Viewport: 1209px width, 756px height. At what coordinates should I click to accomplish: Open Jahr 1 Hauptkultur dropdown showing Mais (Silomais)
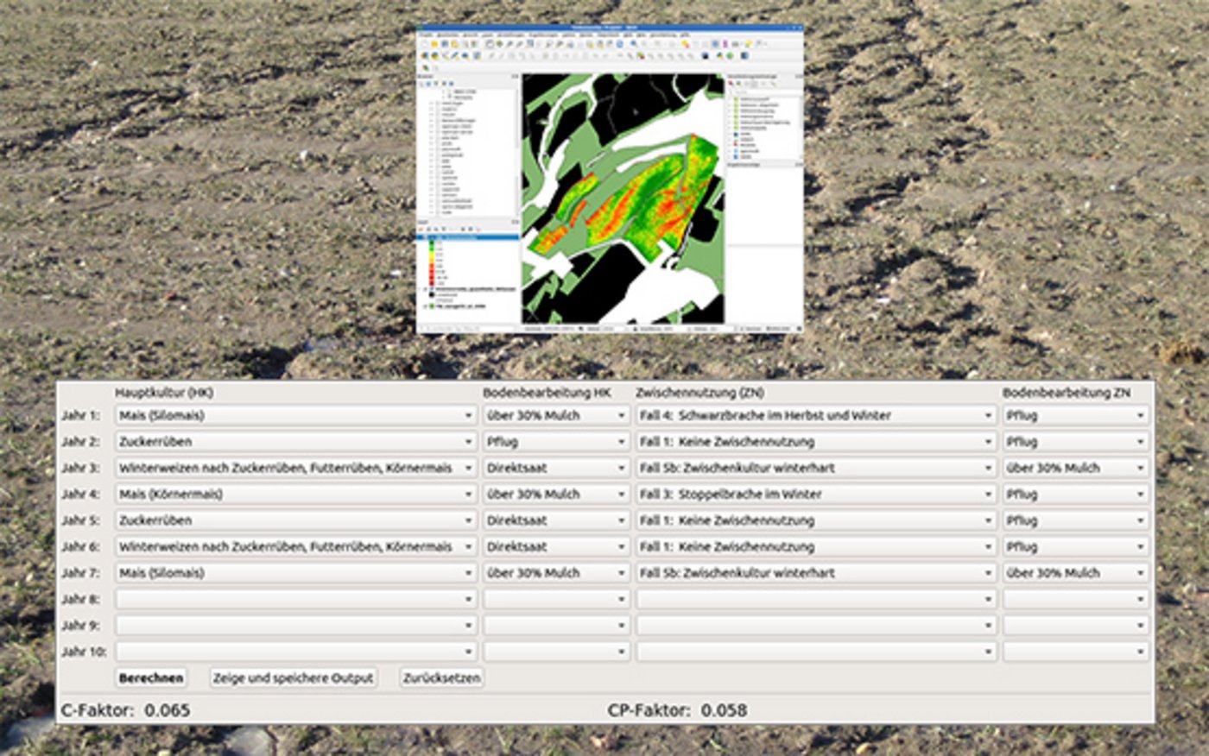tap(296, 416)
